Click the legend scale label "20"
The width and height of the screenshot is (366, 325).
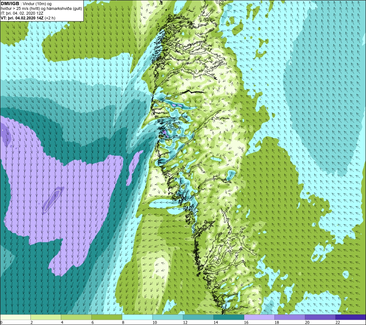click(307, 322)
